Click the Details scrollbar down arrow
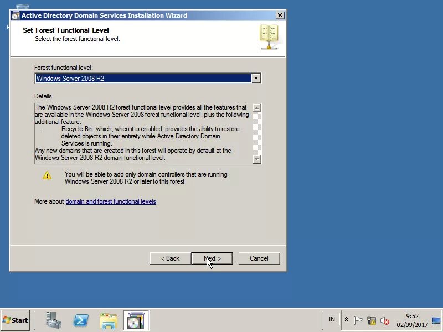The image size is (443, 332). pos(256,159)
